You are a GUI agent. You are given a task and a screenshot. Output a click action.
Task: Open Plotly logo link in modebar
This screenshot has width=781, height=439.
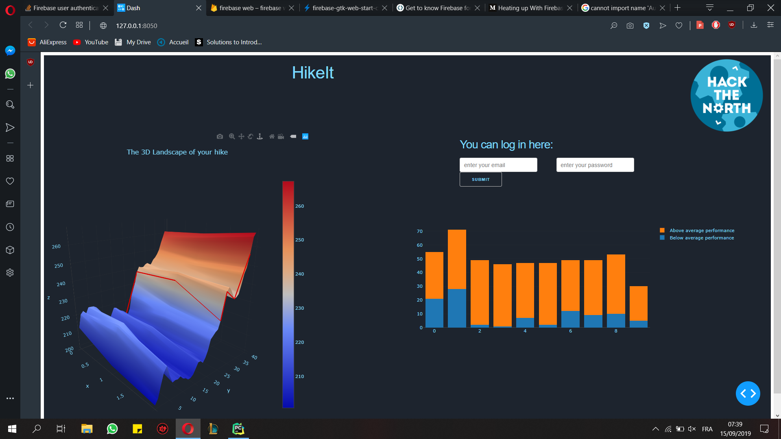tap(305, 137)
